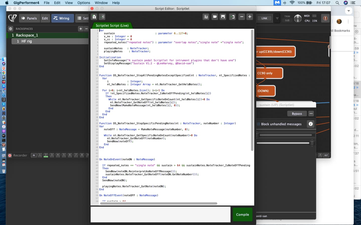The image size is (361, 225).
Task: Click the editor horizontal scrollbar
Action: pyautogui.click(x=158, y=203)
